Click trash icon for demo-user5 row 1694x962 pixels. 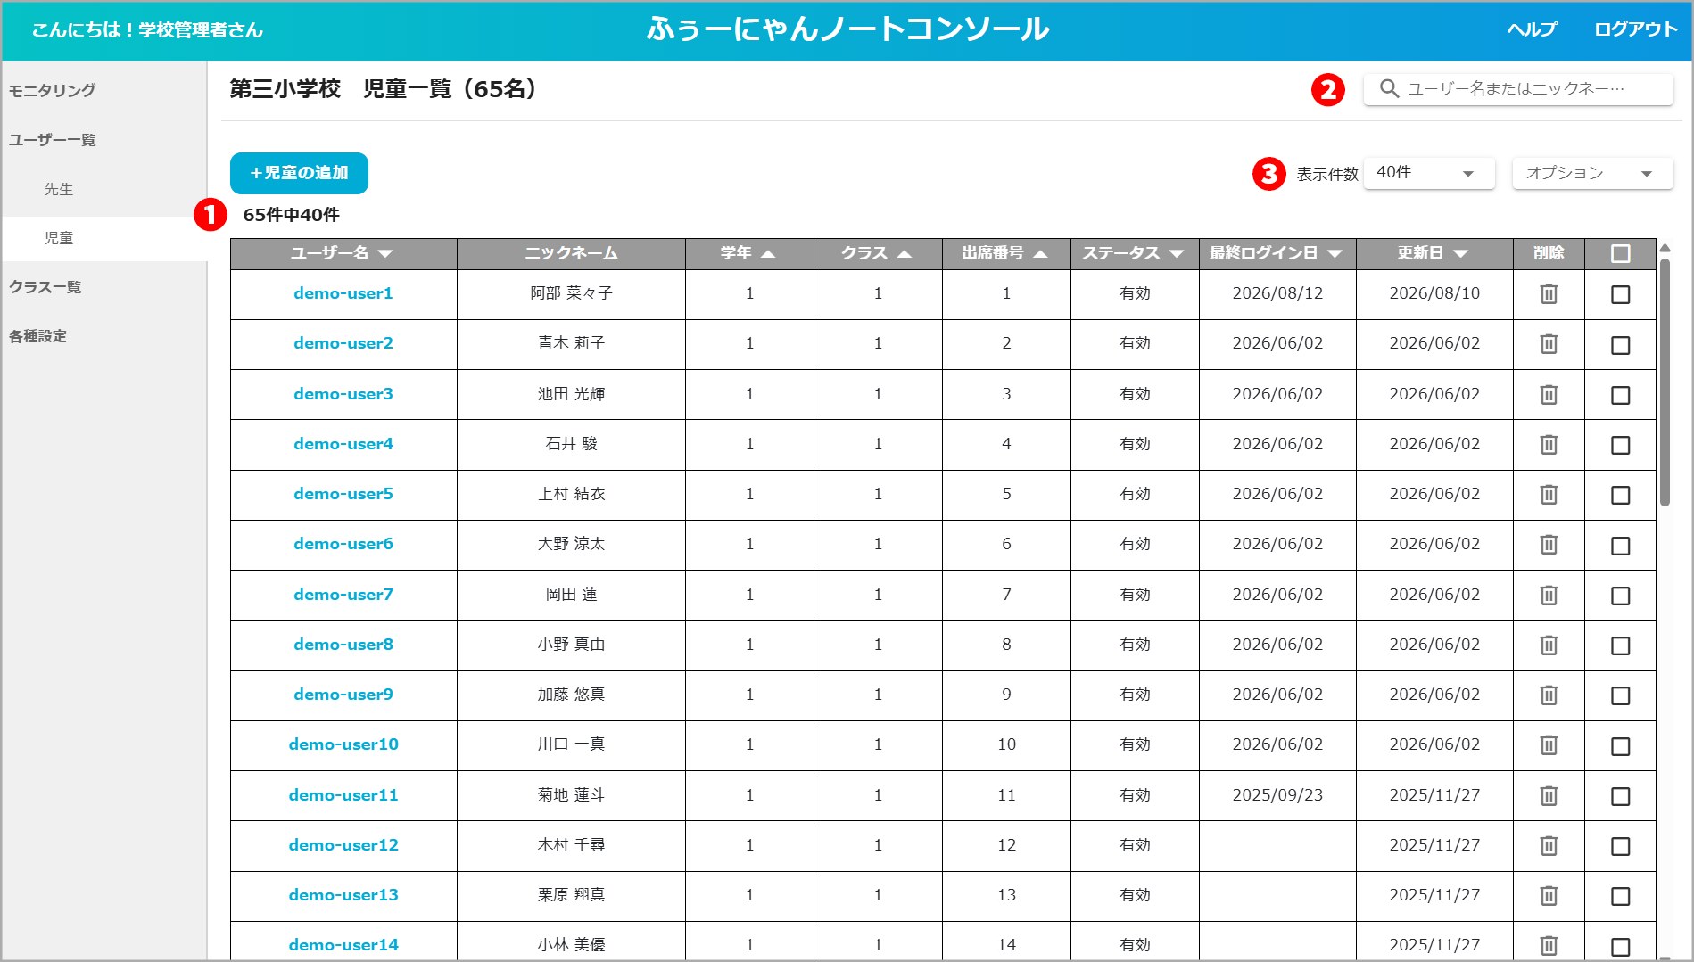click(x=1549, y=495)
